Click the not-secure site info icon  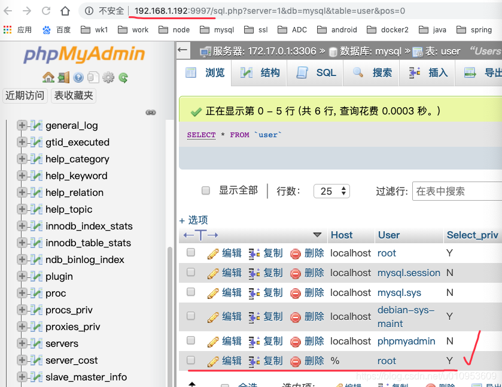(x=89, y=11)
